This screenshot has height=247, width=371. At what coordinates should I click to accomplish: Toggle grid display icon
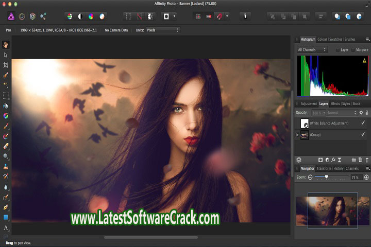pyautogui.click(x=198, y=16)
